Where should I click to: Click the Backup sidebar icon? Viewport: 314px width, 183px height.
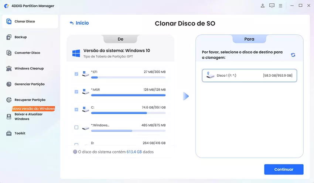click(x=9, y=37)
